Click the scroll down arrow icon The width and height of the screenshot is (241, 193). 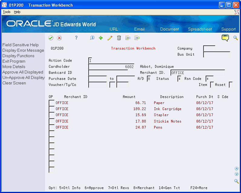tap(236, 174)
